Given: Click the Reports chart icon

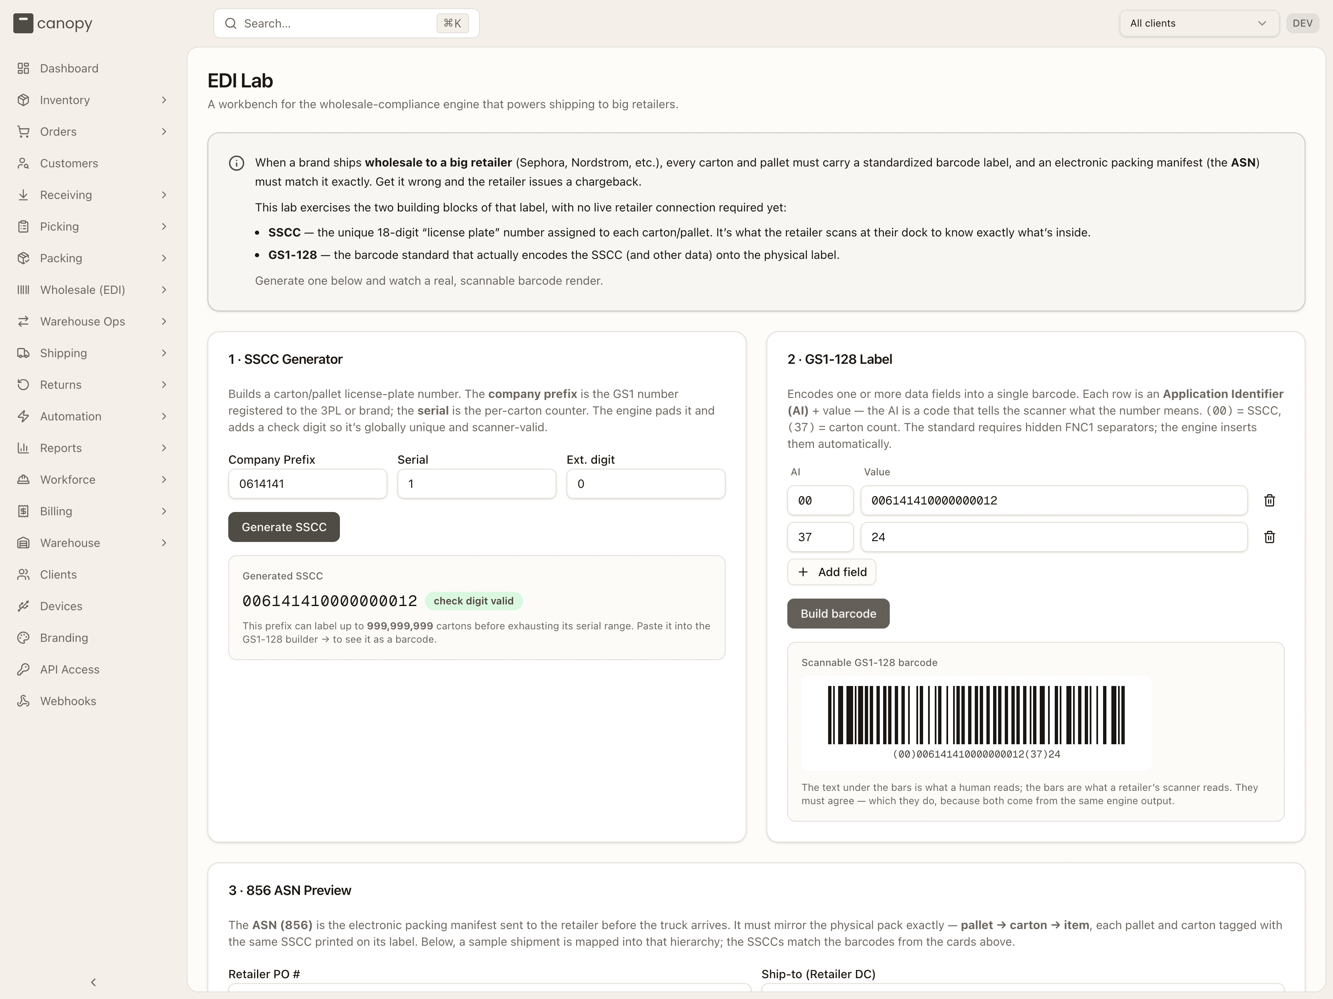Looking at the screenshot, I should (23, 448).
